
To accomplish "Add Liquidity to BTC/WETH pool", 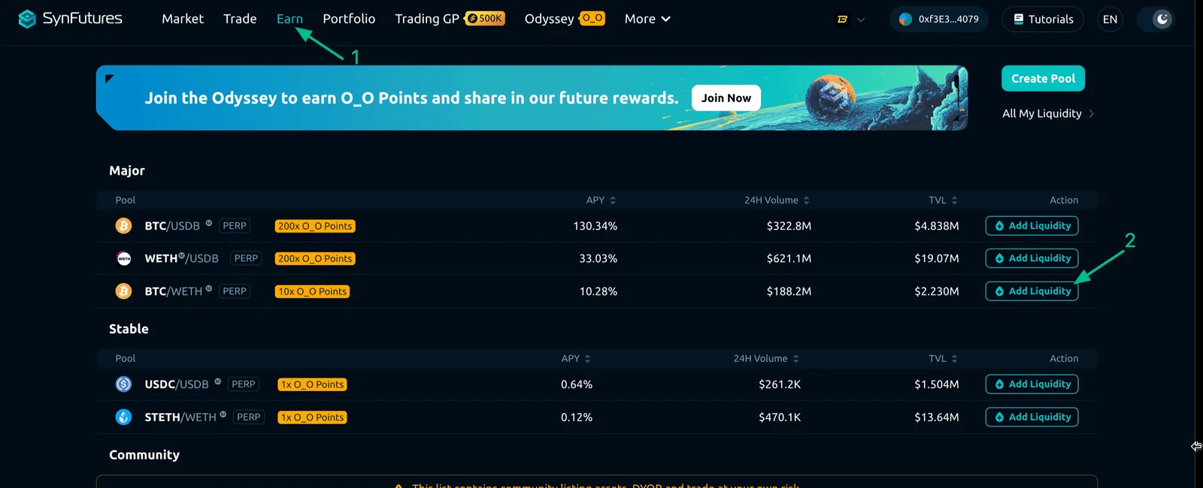I will pyautogui.click(x=1032, y=291).
